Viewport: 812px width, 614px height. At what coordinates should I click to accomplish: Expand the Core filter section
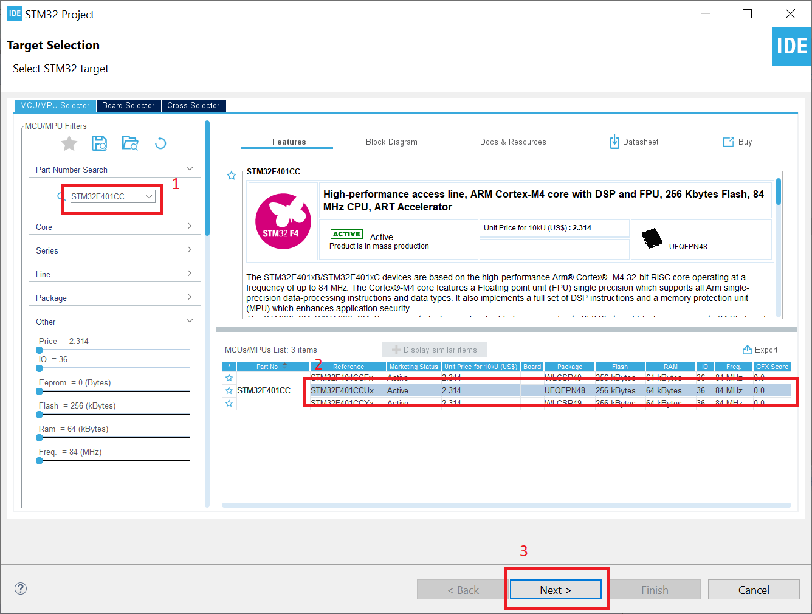[x=189, y=226]
